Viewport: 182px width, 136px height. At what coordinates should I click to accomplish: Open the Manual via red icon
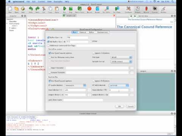[x=146, y=9]
